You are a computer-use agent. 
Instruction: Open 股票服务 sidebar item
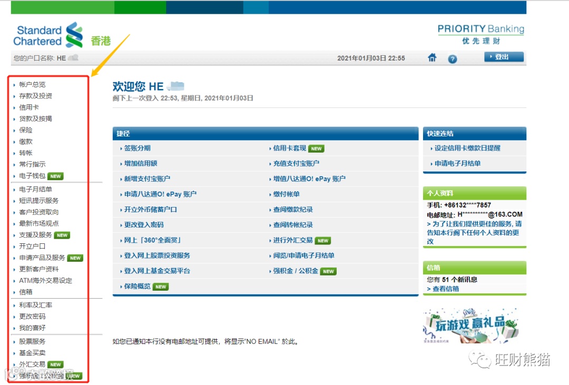click(x=32, y=341)
